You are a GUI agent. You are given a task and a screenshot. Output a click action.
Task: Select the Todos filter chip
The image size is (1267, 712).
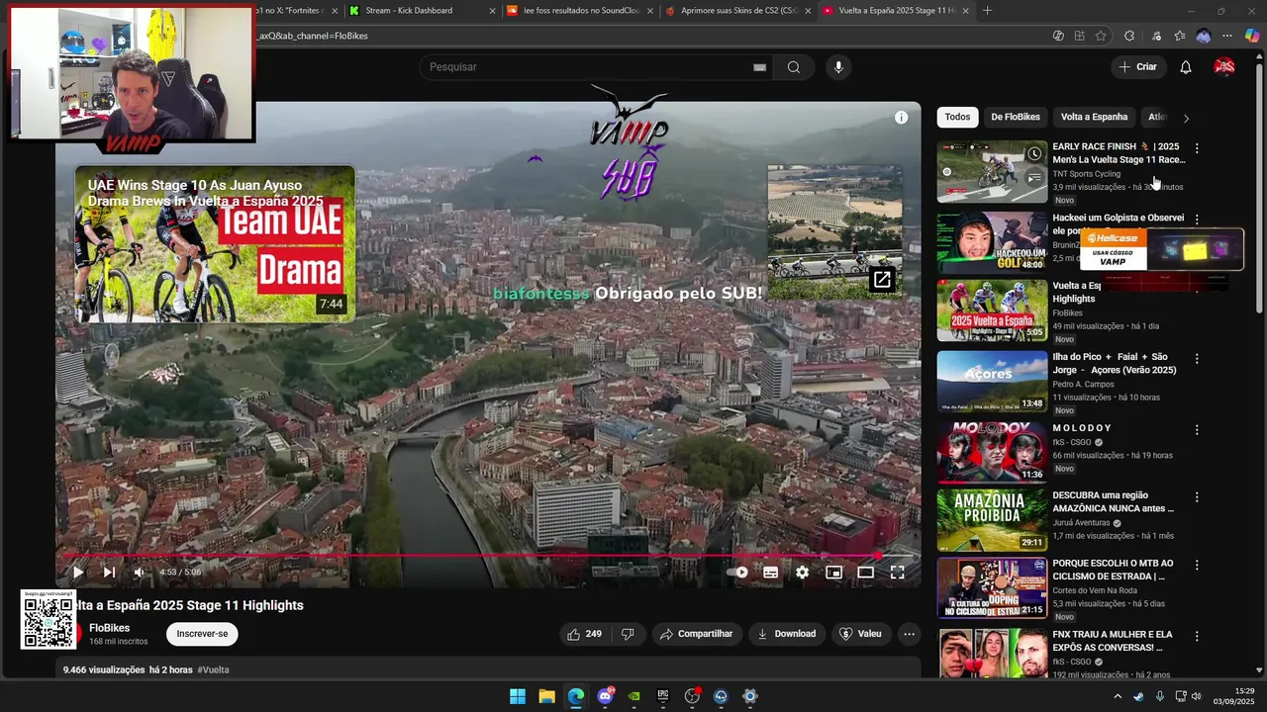click(x=957, y=117)
